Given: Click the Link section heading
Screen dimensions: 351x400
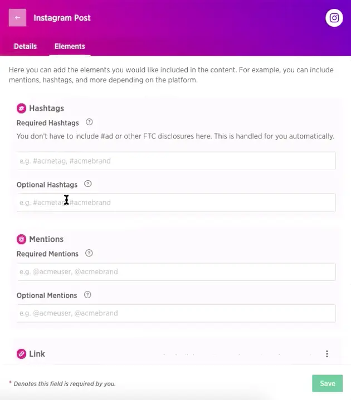Looking at the screenshot, I should (37, 354).
